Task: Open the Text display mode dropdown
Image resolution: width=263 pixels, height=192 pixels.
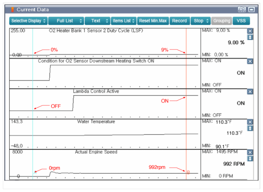Action: pyautogui.click(x=97, y=21)
